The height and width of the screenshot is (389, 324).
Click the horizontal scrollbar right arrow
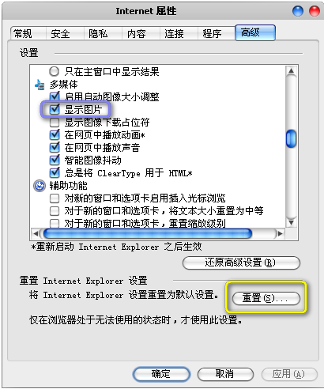click(280, 233)
